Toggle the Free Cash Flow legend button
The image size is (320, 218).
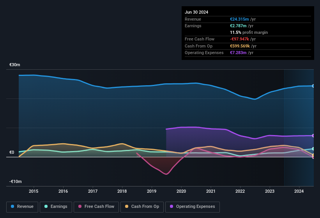click(96, 207)
